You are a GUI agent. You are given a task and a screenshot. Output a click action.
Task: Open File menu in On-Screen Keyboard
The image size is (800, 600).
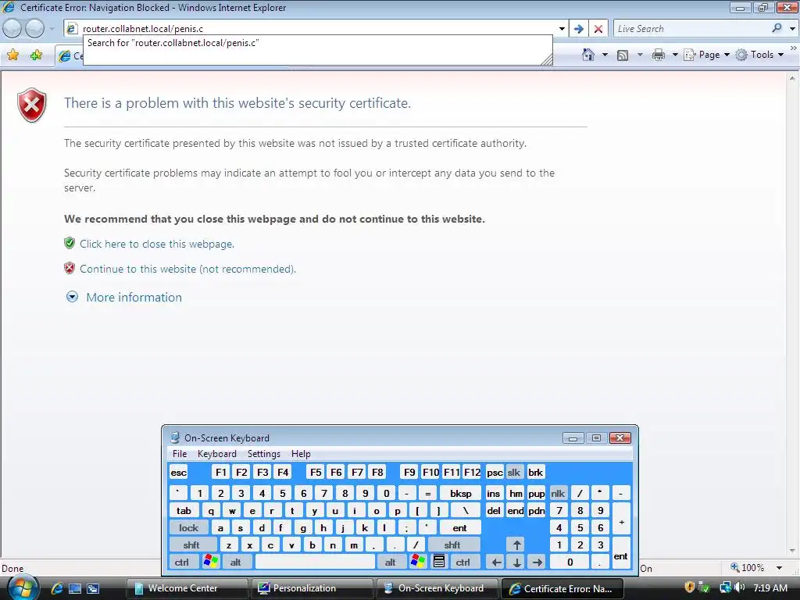tap(180, 454)
